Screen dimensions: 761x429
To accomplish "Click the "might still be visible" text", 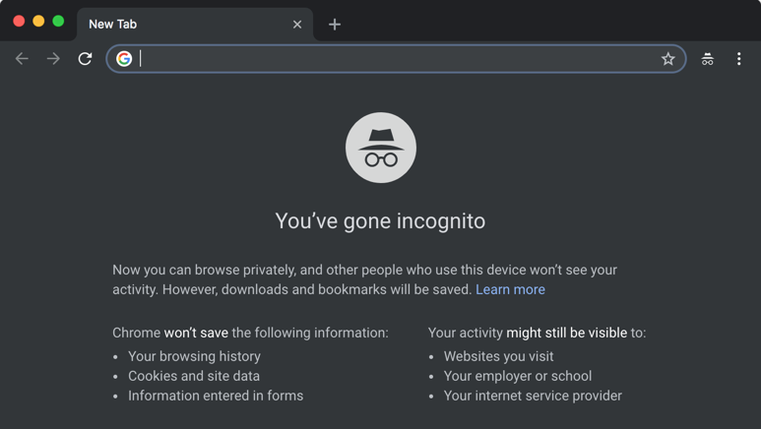I will [566, 333].
